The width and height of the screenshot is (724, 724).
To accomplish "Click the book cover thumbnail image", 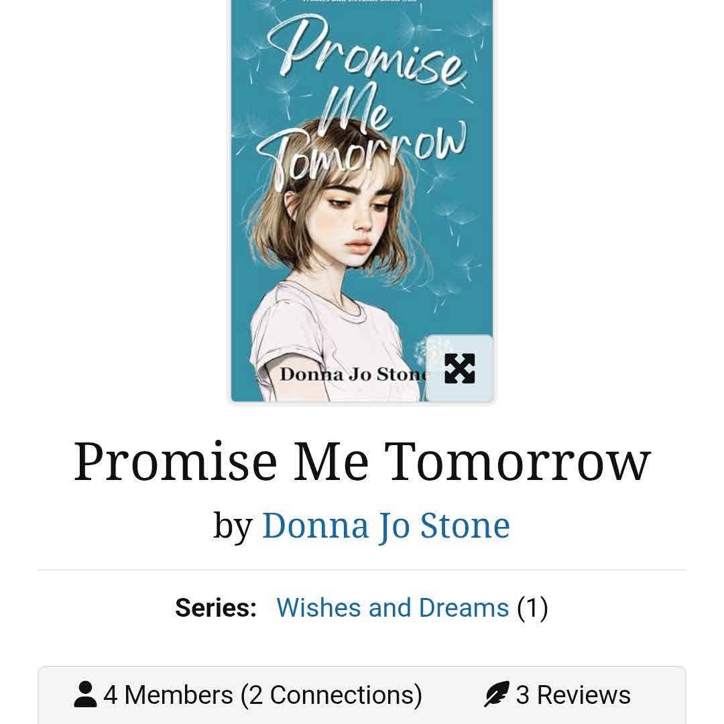I will coord(362,201).
